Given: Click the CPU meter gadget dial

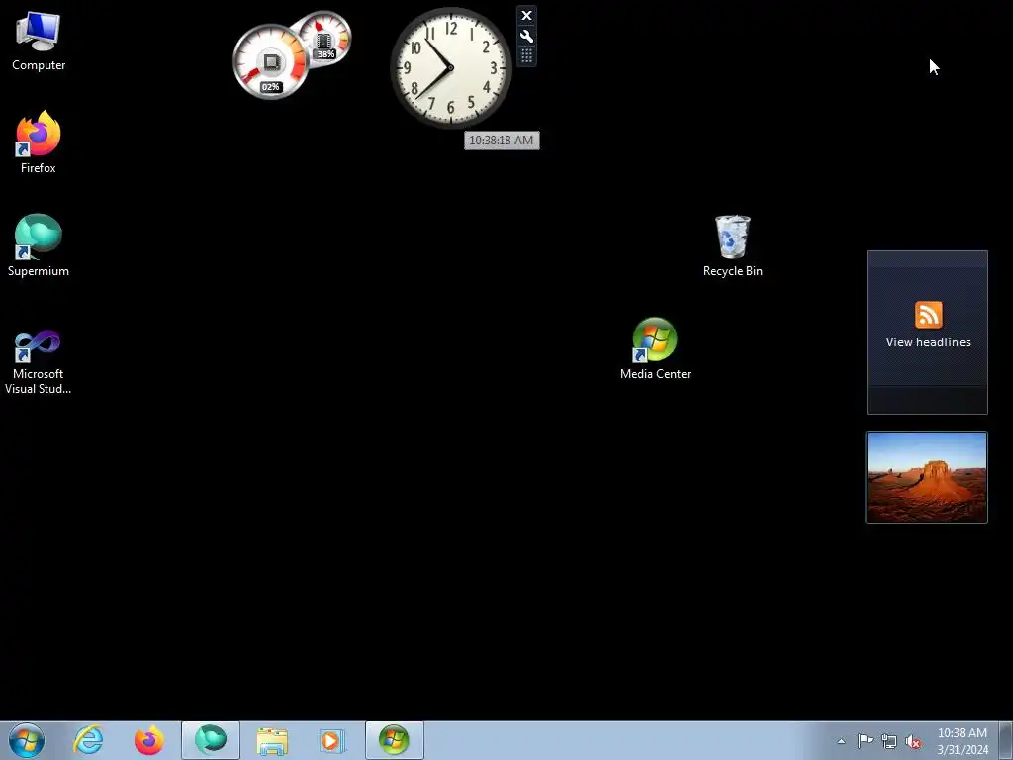Looking at the screenshot, I should pyautogui.click(x=270, y=62).
